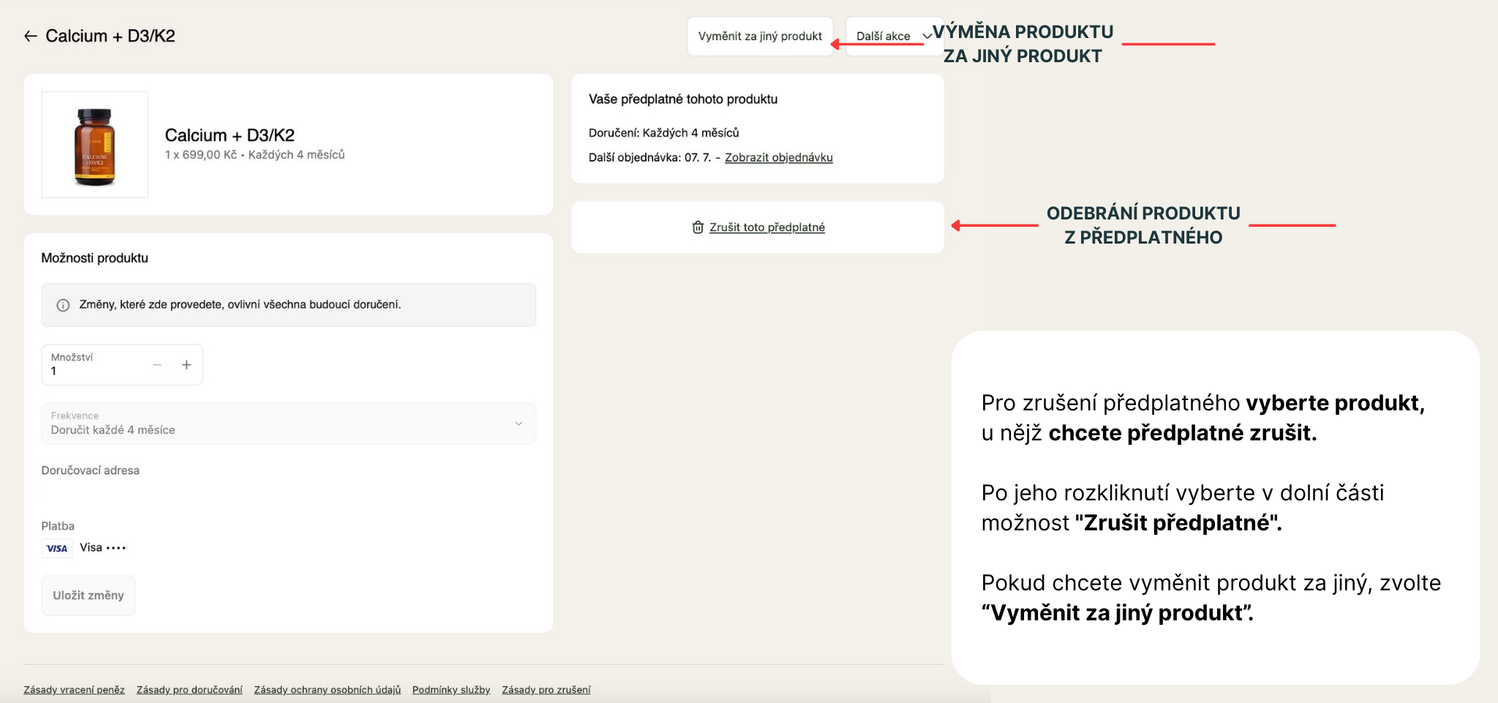Screen dimensions: 1498x703
Task: Decrease quantity with the minus button
Action: click(x=157, y=365)
